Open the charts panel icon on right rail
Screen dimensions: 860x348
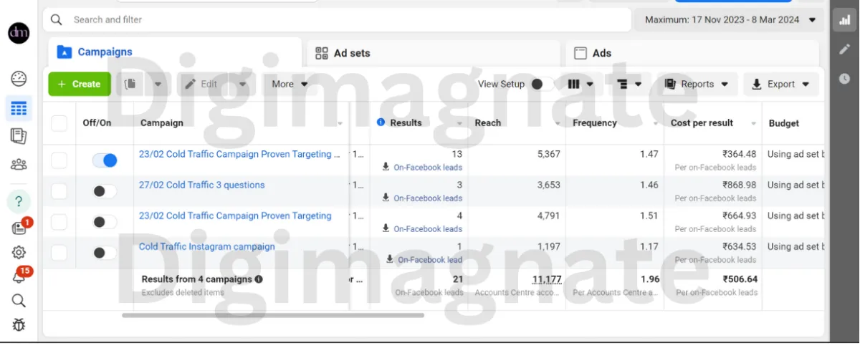(845, 20)
